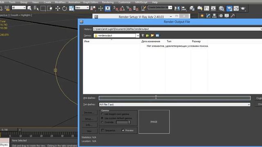Go up one folder level icon
The height and width of the screenshot is (147, 262).
pyautogui.click(x=147, y=36)
